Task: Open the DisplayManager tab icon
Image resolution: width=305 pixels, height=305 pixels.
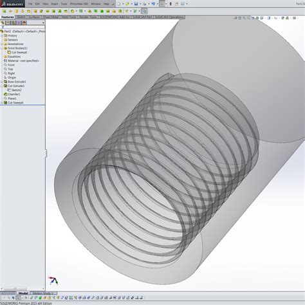Action: pyautogui.click(x=24, y=23)
